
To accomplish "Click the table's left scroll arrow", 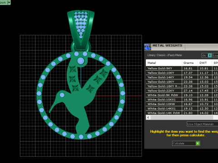I will tap(148, 117).
